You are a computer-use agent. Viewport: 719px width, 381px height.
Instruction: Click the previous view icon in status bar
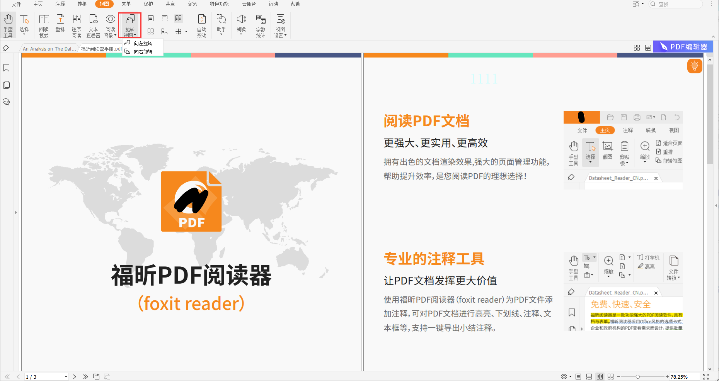click(96, 377)
